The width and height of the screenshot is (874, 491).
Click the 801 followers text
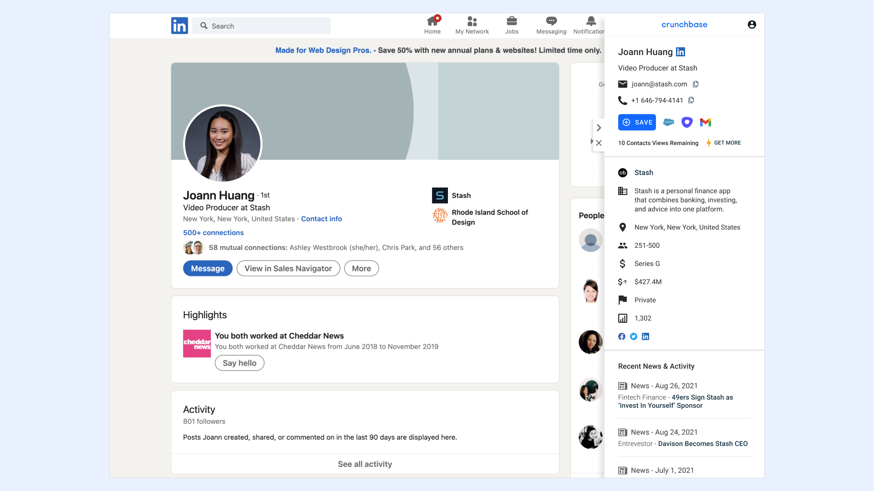[204, 421]
